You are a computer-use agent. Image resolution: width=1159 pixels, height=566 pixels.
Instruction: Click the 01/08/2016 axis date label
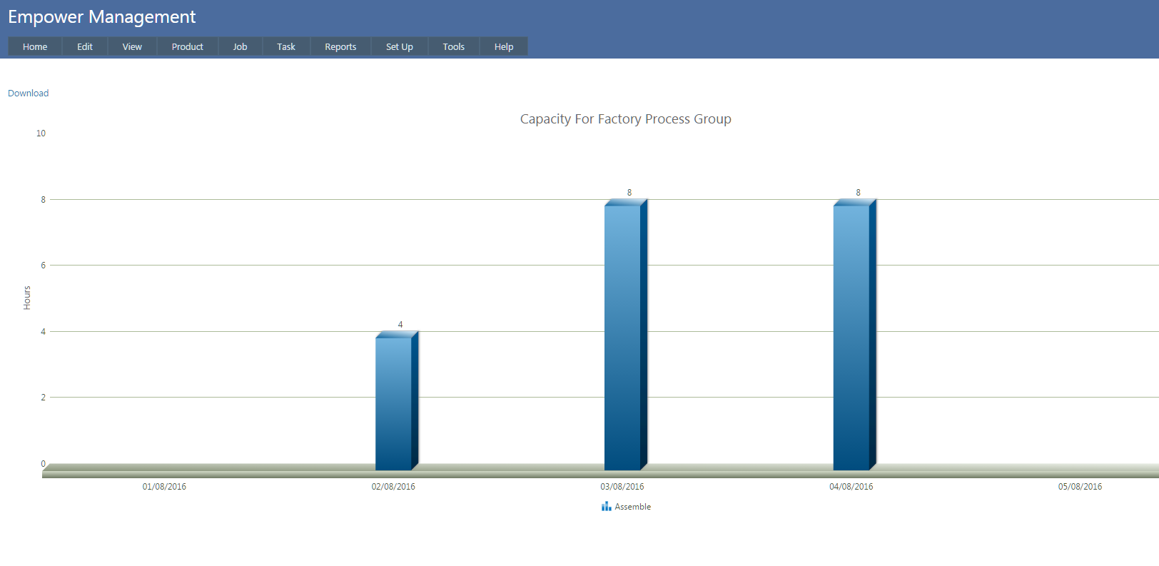pos(164,487)
